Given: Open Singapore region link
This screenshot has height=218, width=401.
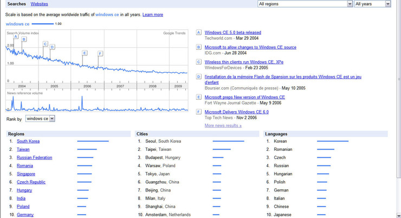Looking at the screenshot, I should coord(26,174).
